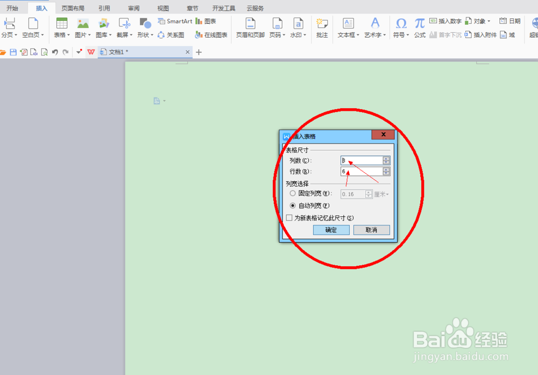Insert a 批注 comment
538x375 pixels.
(x=322, y=27)
